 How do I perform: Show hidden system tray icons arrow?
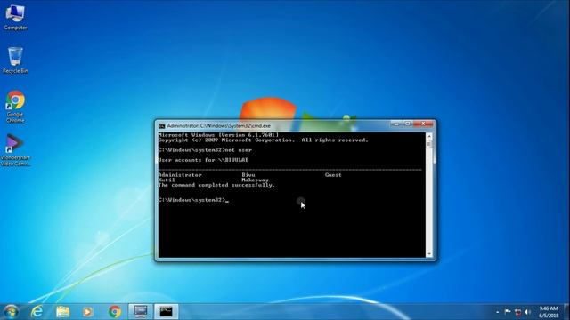pos(497,312)
